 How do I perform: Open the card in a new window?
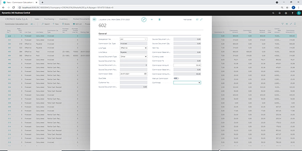[197, 19]
